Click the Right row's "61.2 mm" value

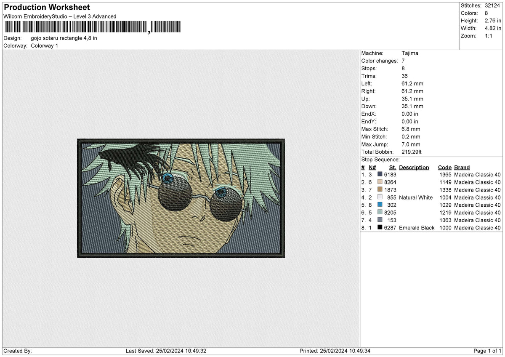coord(412,91)
